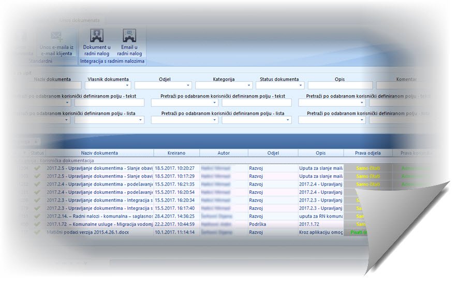Switch to the Unos dokumenata tab
Screen dimensions: 458x285
click(79, 20)
